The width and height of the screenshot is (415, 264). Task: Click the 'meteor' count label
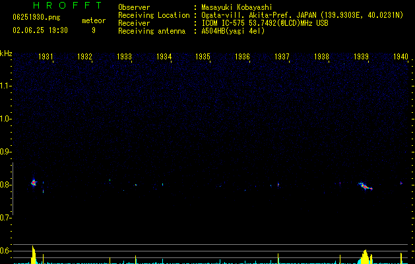[x=94, y=20]
